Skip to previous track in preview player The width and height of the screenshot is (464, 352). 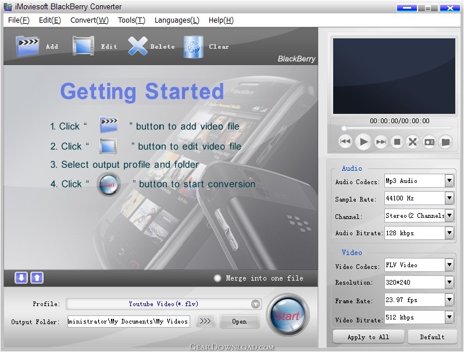tap(345, 142)
